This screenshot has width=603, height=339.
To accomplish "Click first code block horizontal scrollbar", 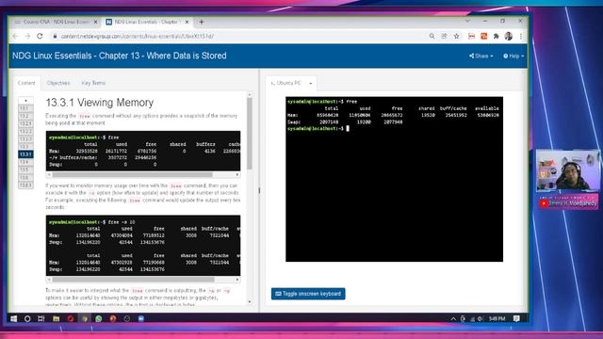I will click(132, 175).
